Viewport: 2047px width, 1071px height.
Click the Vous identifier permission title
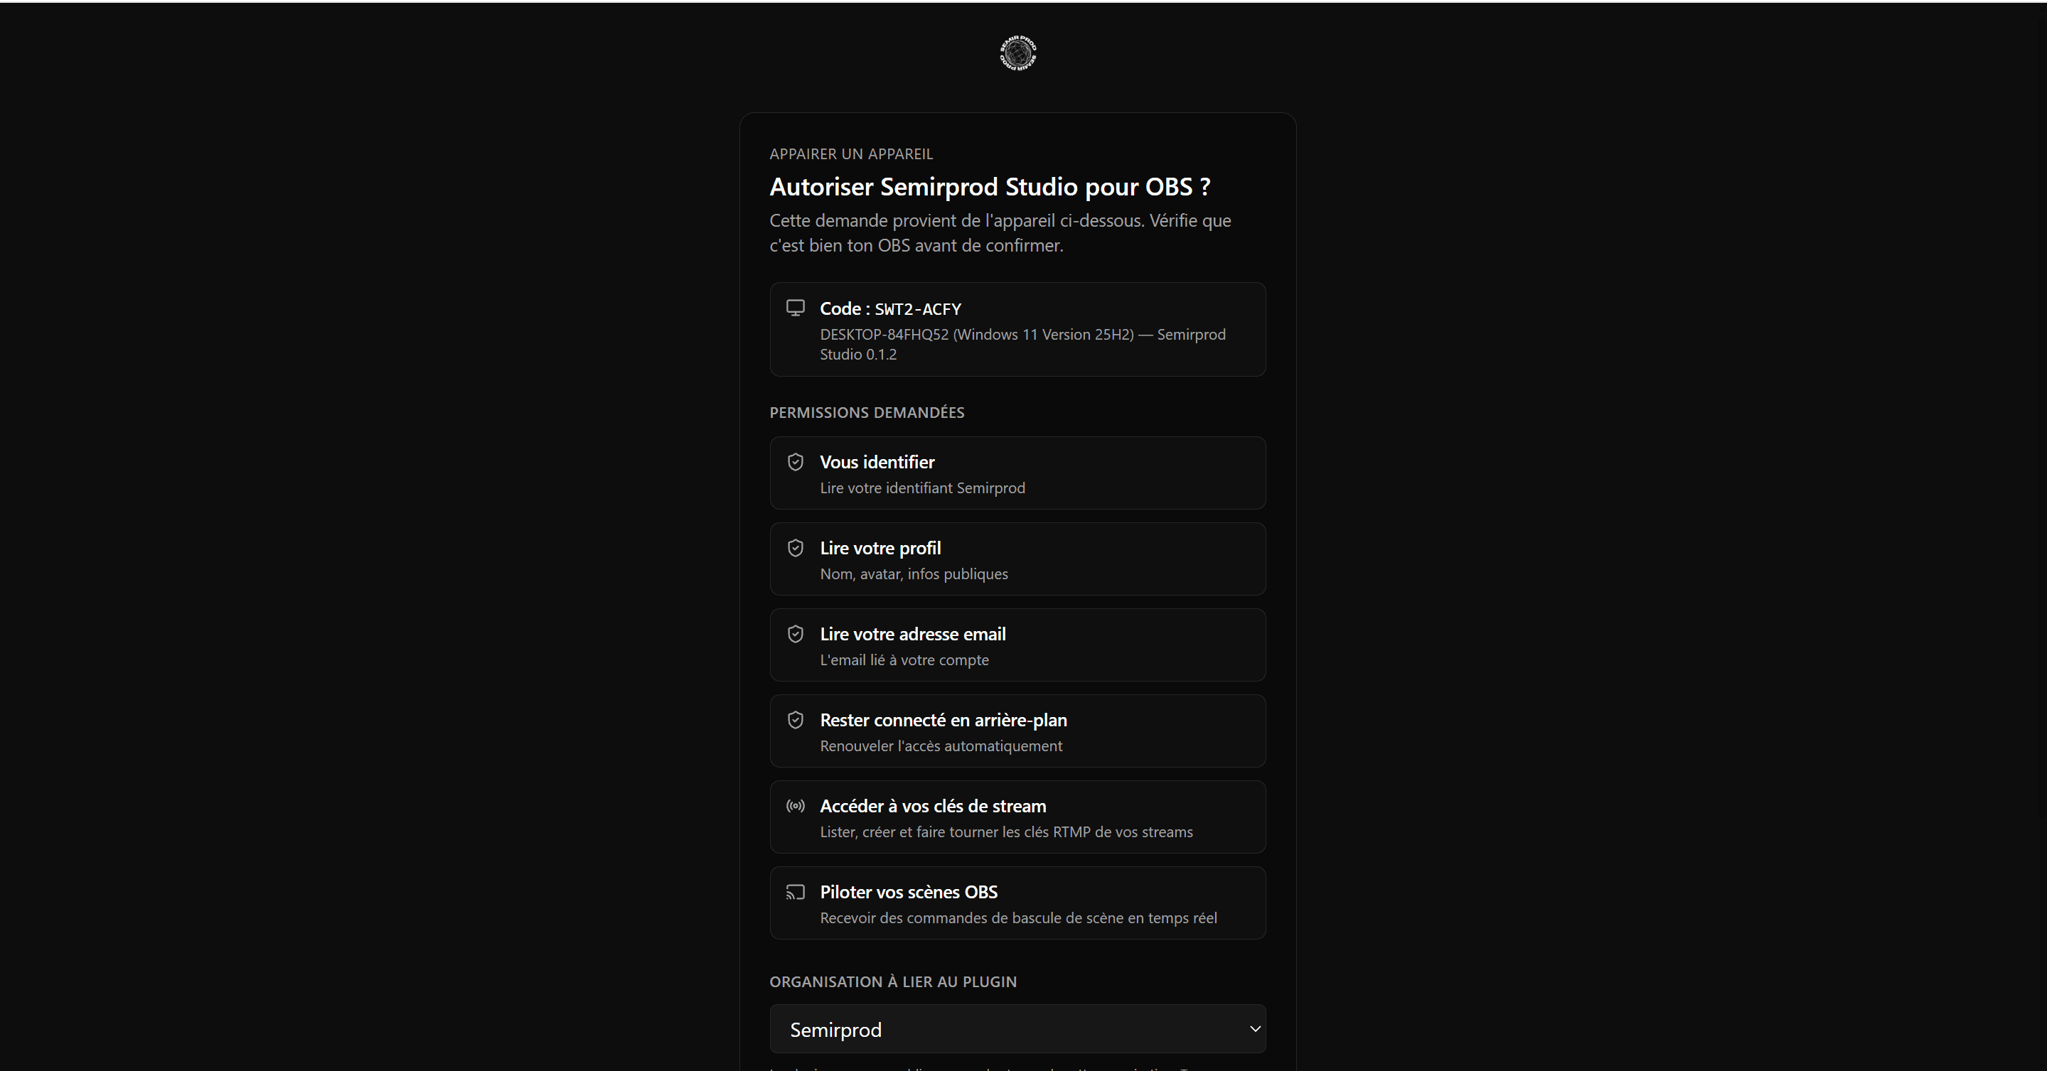point(877,463)
